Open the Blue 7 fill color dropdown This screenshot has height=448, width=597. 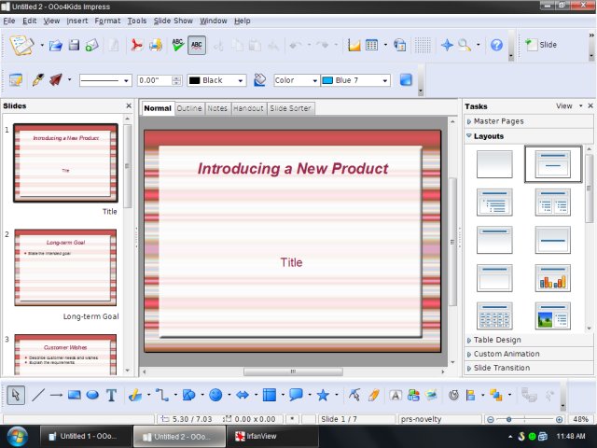[354, 80]
